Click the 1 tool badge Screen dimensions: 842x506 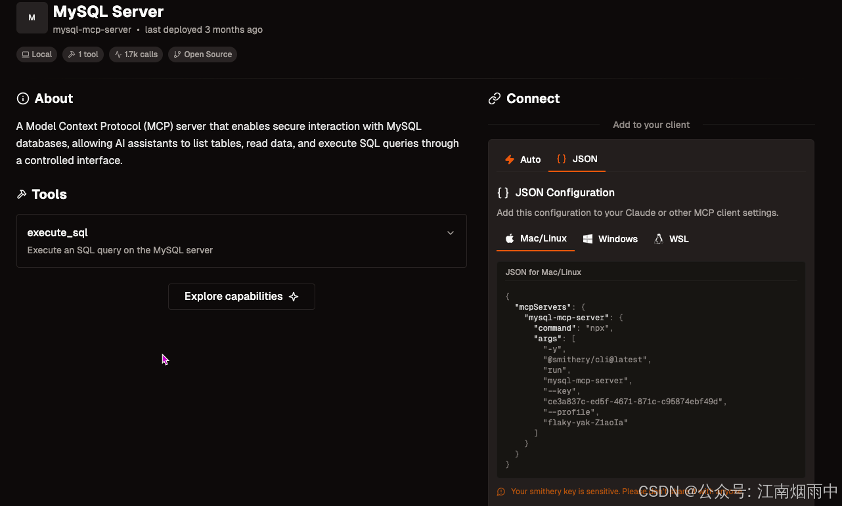point(83,54)
